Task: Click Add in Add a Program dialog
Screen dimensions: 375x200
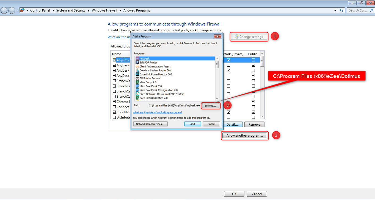Action: tap(192, 124)
